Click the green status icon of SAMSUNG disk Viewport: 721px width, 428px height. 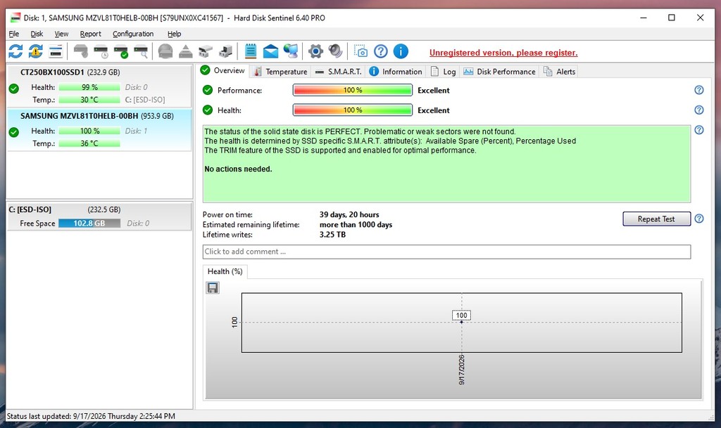tap(14, 132)
